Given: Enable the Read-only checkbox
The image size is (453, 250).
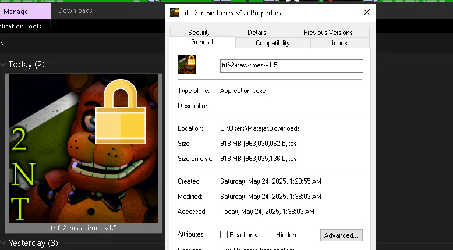Looking at the screenshot, I should (224, 235).
